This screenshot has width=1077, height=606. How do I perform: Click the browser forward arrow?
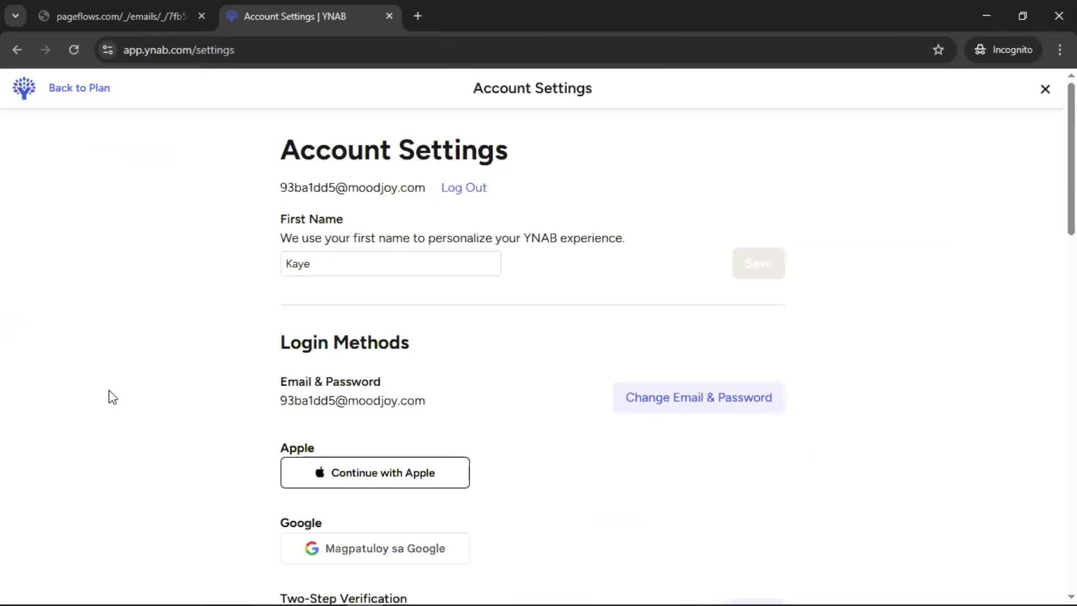45,50
